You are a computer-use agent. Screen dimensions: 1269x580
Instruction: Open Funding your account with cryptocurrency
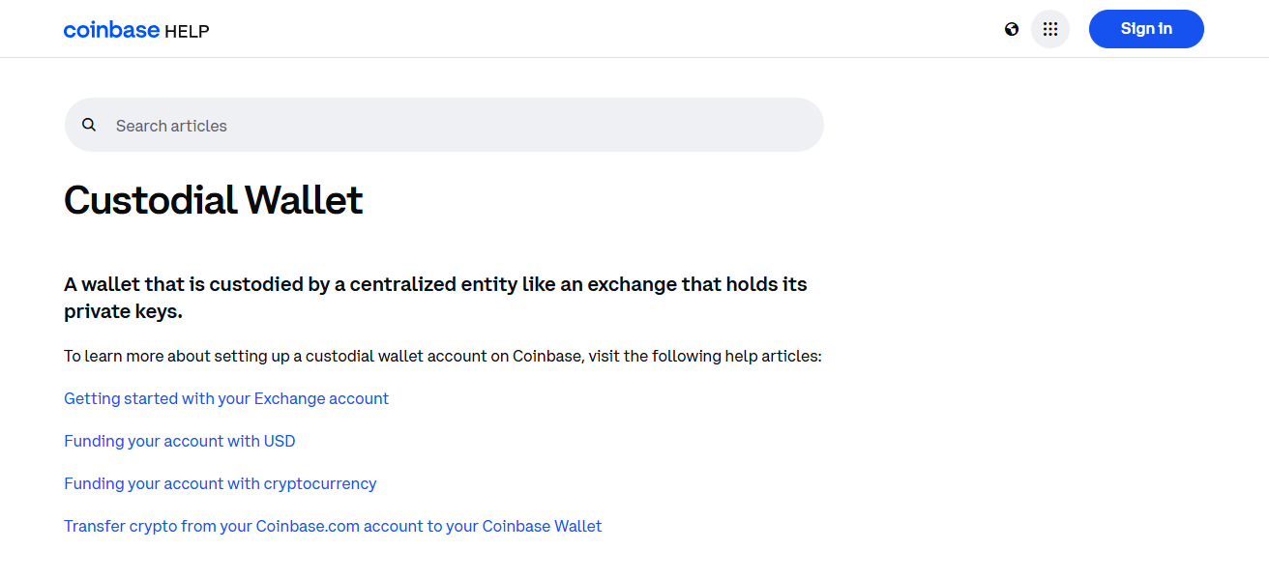pyautogui.click(x=220, y=483)
